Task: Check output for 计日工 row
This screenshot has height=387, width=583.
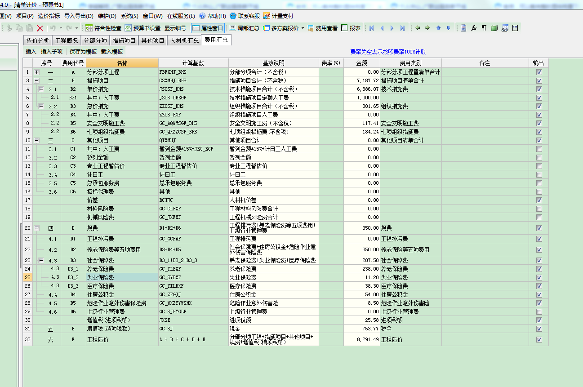Action: click(539, 174)
